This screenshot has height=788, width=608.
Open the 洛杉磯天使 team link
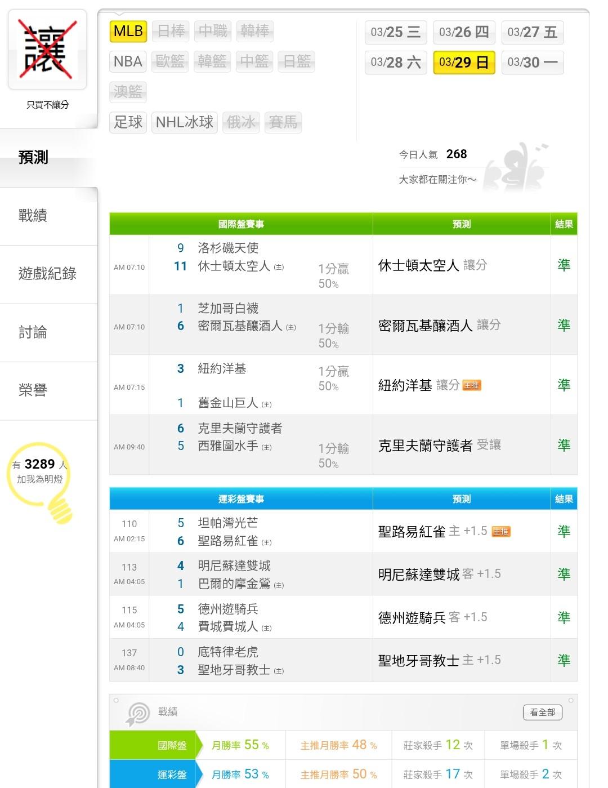pyautogui.click(x=228, y=248)
